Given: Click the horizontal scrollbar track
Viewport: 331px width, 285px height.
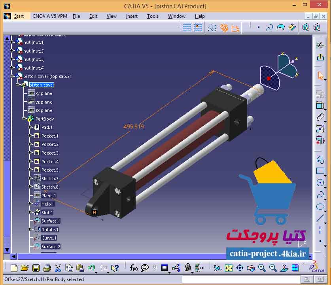Looking at the screenshot, I should (121, 257).
